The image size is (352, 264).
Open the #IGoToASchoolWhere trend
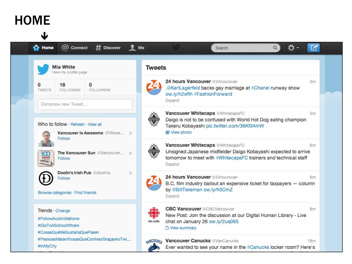click(58, 225)
